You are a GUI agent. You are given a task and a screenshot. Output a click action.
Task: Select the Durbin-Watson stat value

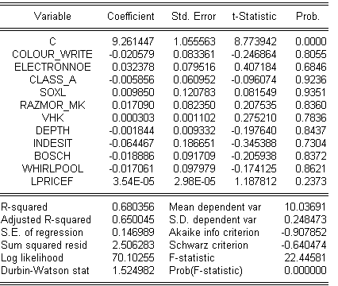pyautogui.click(x=133, y=270)
